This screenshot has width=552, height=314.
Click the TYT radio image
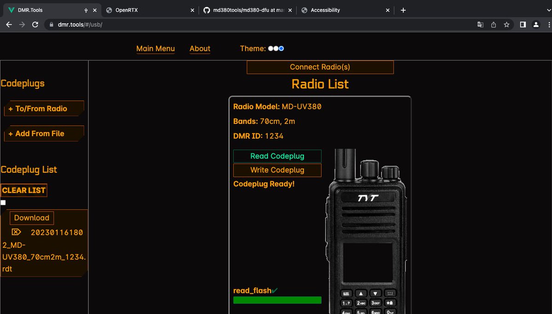[x=367, y=231]
